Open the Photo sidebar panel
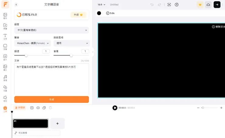 [x=5, y=68]
